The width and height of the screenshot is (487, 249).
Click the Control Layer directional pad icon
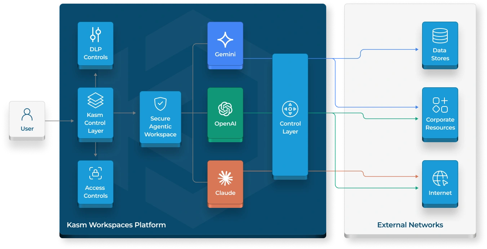[290, 109]
